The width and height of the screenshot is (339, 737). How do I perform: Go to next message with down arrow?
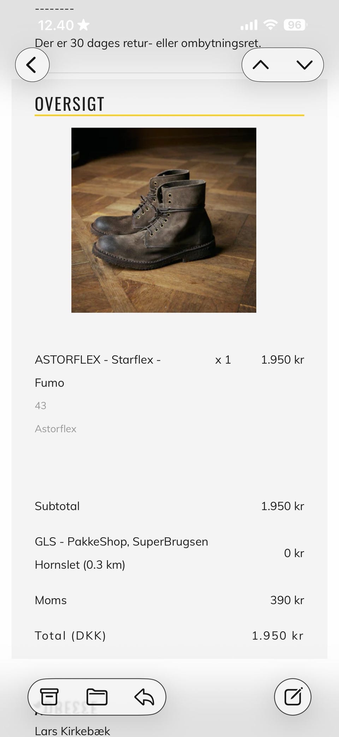(x=304, y=65)
